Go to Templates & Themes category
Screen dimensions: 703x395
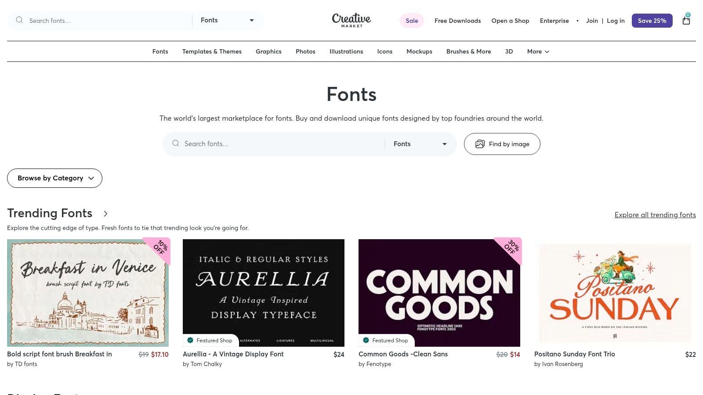pos(212,51)
